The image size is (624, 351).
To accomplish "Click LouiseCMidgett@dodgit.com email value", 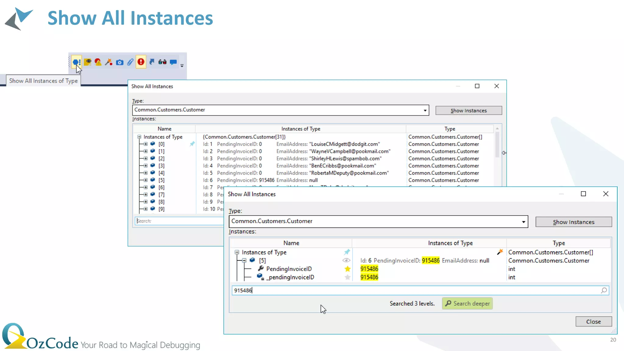I will coord(344,144).
